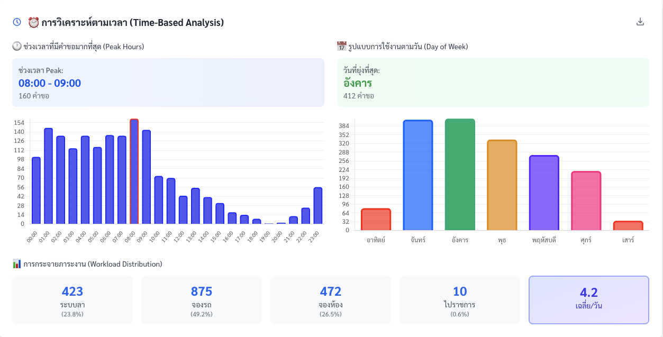Open the 472 จองห้อง workload card
Screen dimensions: 663x337
(331, 300)
